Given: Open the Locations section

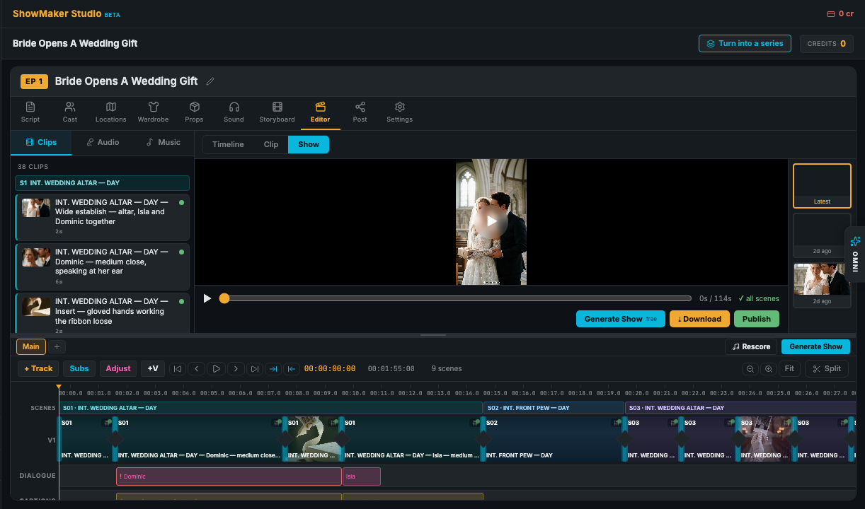Looking at the screenshot, I should click(x=111, y=112).
